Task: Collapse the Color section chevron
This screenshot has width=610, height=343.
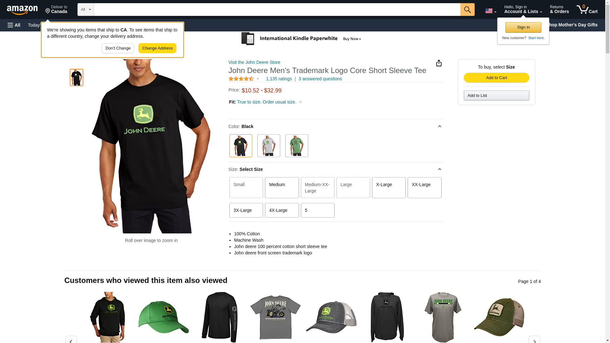Action: point(439,126)
